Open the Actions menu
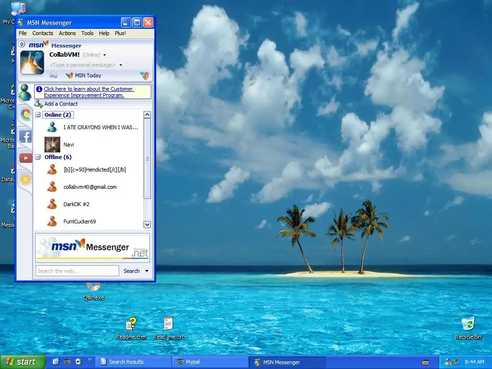Screen dimensions: 492x369 (67, 33)
